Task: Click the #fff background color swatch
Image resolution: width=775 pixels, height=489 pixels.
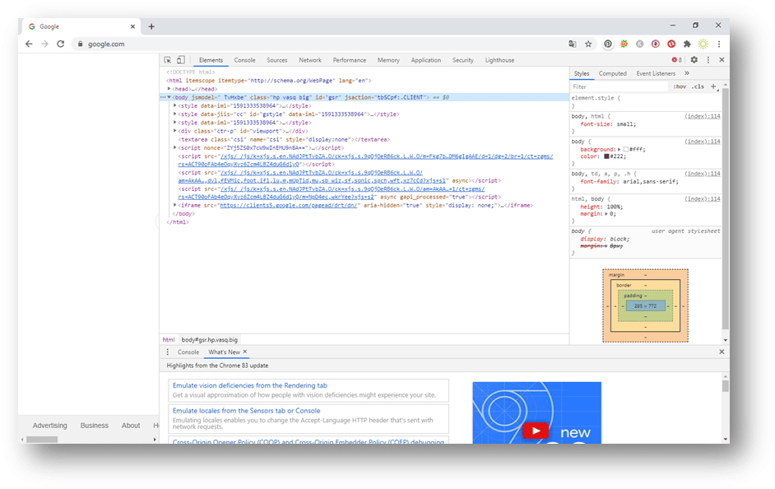Action: [x=626, y=149]
